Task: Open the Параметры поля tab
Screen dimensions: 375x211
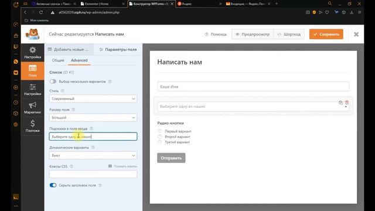Action: (x=118, y=49)
